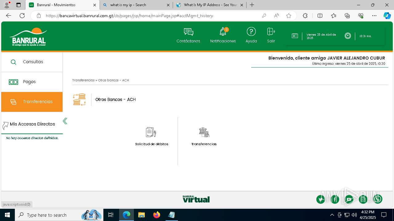Log out with the Salir icon

(271, 32)
